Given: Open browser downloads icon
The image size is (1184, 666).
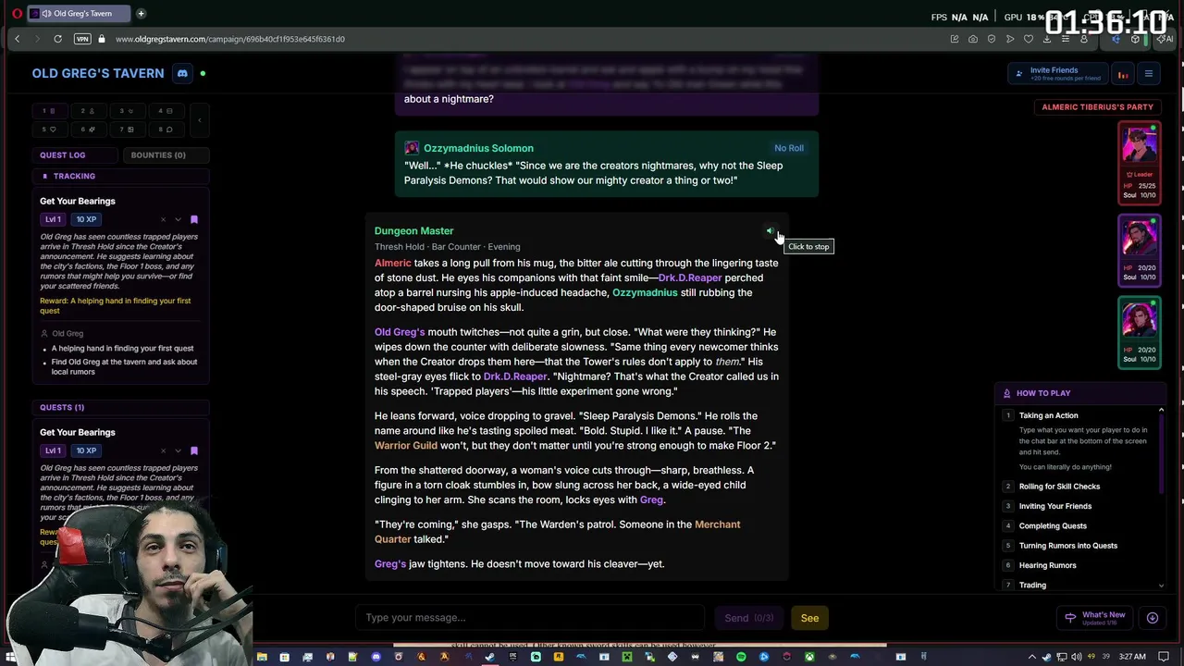Looking at the screenshot, I should tap(1047, 39).
